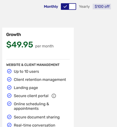Click checkmark icon beside Up to 10 users
Screen dimensions: 117x127
[9, 71]
